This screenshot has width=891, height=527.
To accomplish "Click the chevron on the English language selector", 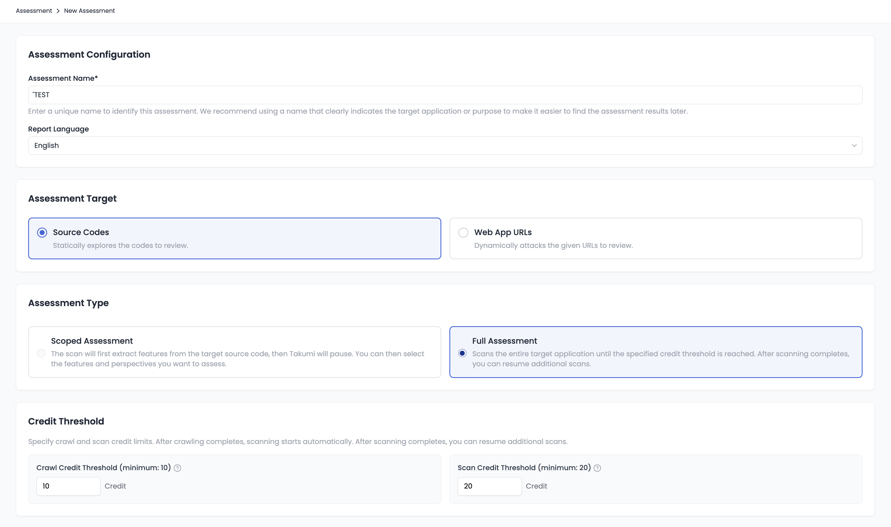I will (854, 145).
